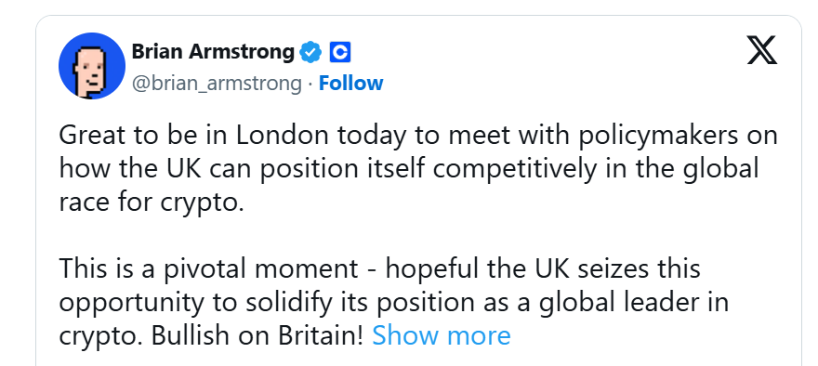Click the blank gap between tweet paragraphs
This screenshot has height=366, width=818.
(x=418, y=236)
